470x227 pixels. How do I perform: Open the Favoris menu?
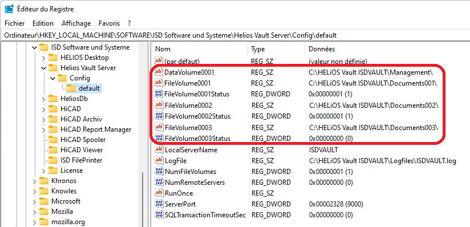(x=109, y=23)
